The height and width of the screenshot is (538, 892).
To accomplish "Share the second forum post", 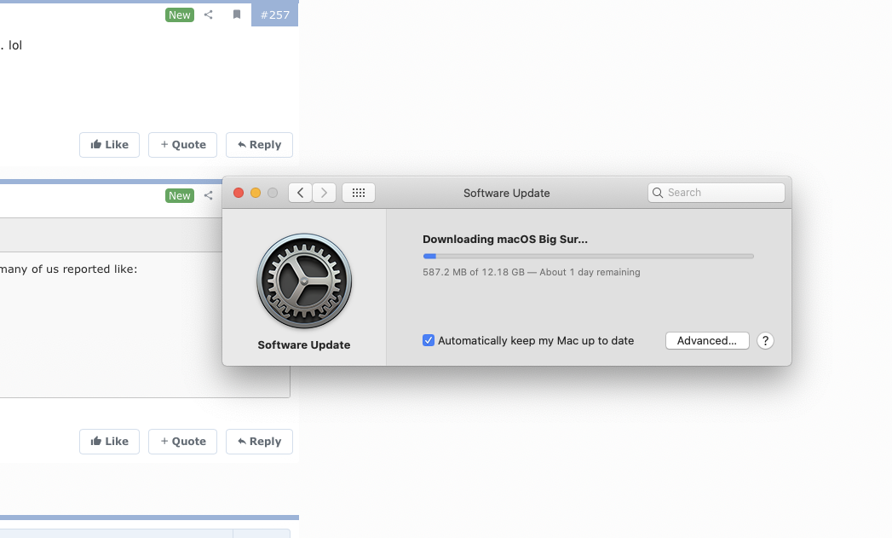I will click(x=208, y=195).
